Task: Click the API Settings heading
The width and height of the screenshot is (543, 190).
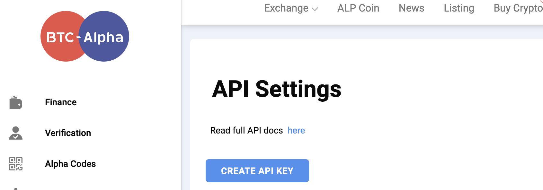Action: click(277, 89)
